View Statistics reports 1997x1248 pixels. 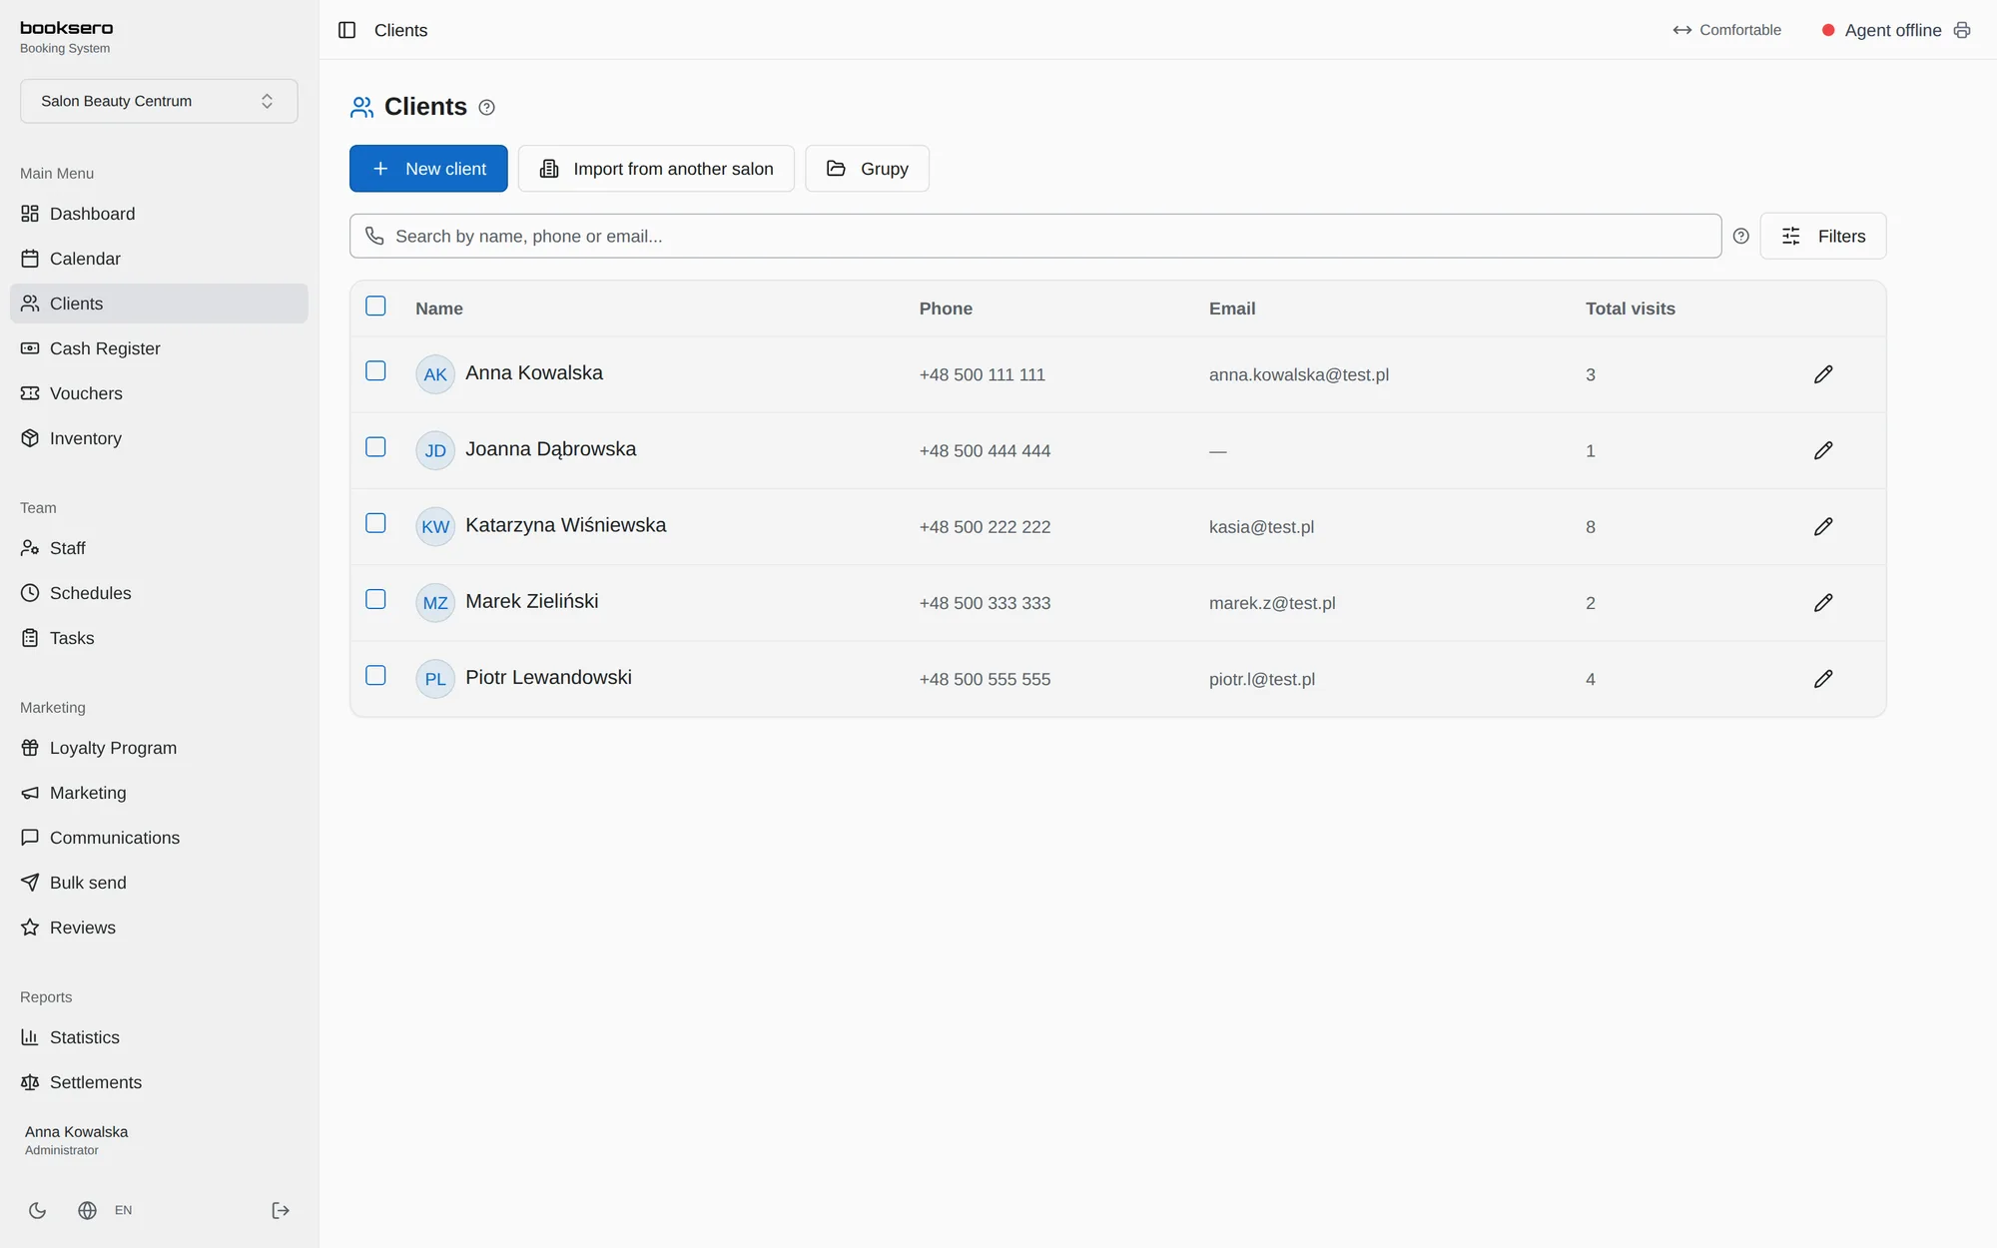pyautogui.click(x=159, y=1037)
